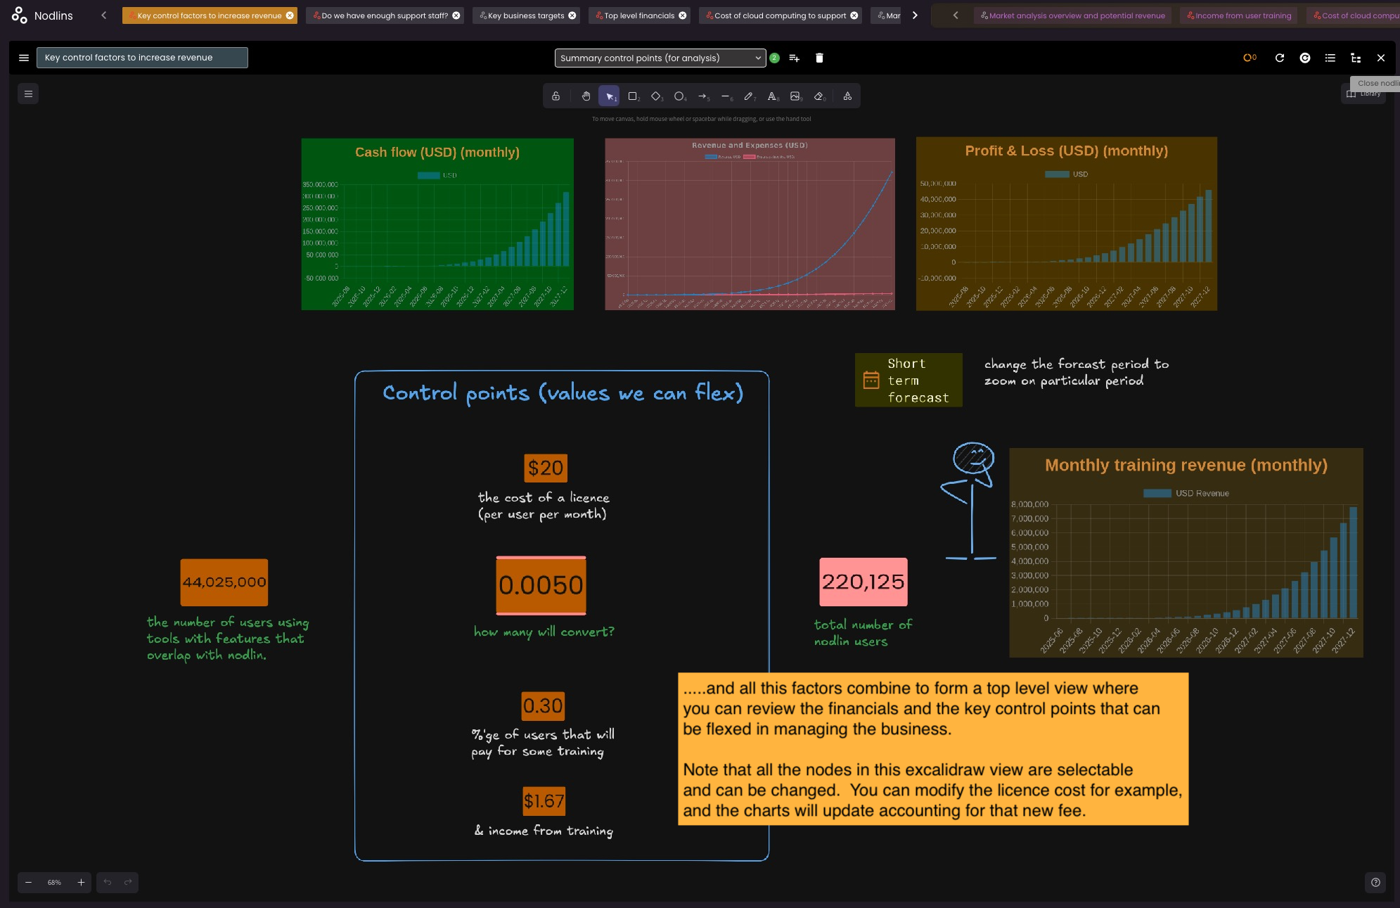Select the Ellipse tool
This screenshot has height=908, width=1400.
pyautogui.click(x=679, y=96)
